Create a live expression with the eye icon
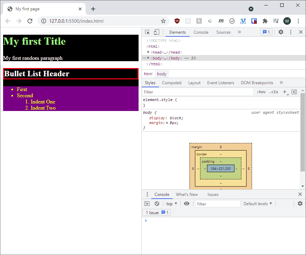 pyautogui.click(x=186, y=204)
